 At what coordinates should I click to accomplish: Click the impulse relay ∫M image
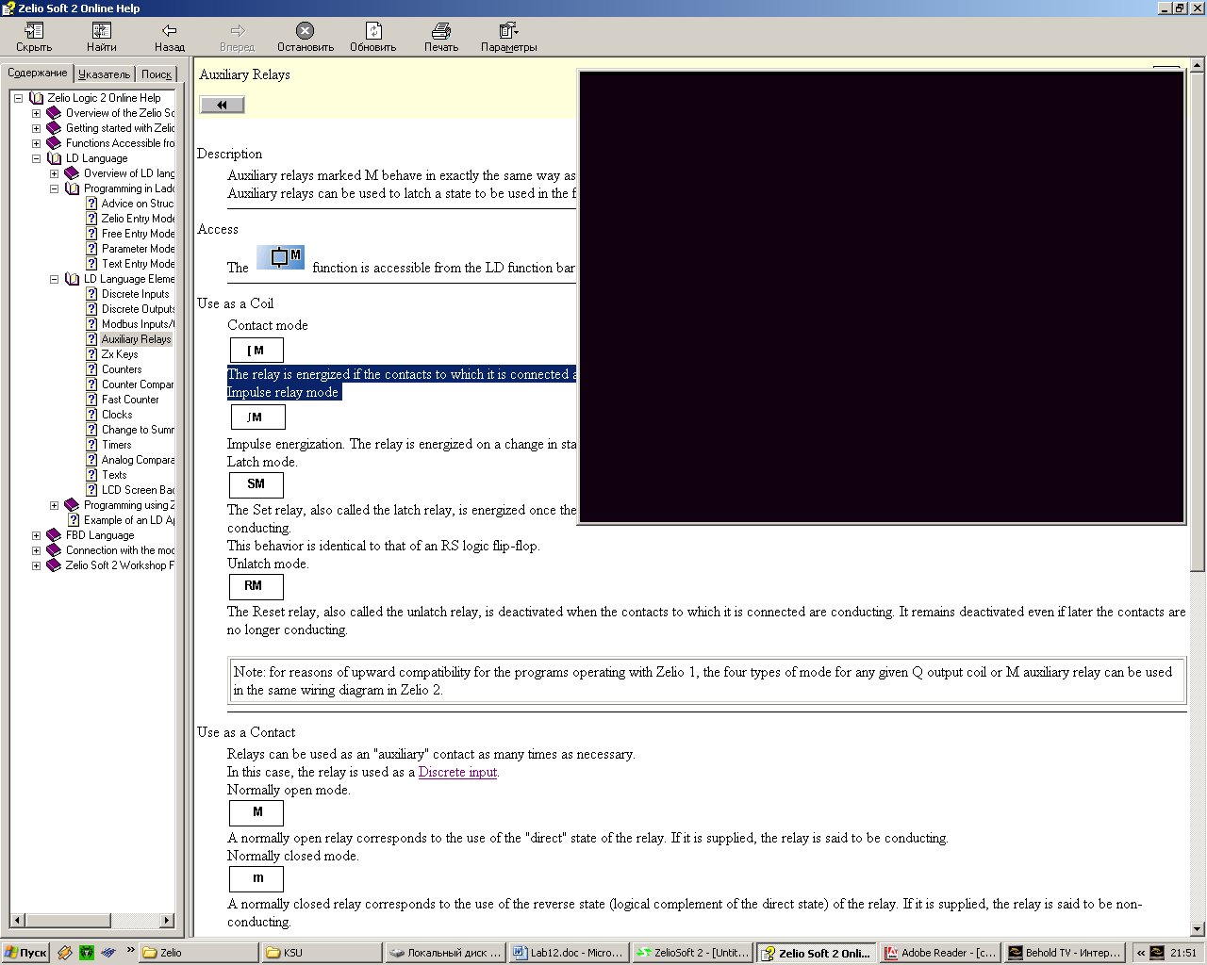click(256, 417)
